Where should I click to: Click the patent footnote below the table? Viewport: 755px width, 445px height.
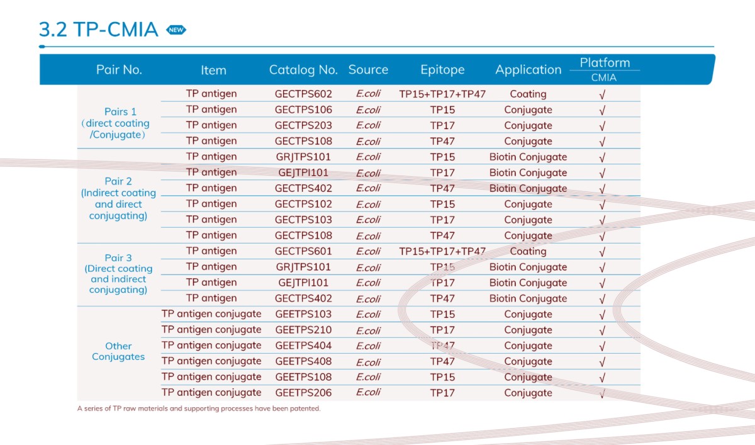199,408
